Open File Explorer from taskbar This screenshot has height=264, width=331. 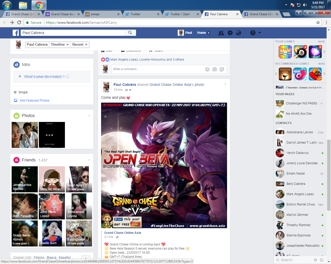[x=23, y=5]
